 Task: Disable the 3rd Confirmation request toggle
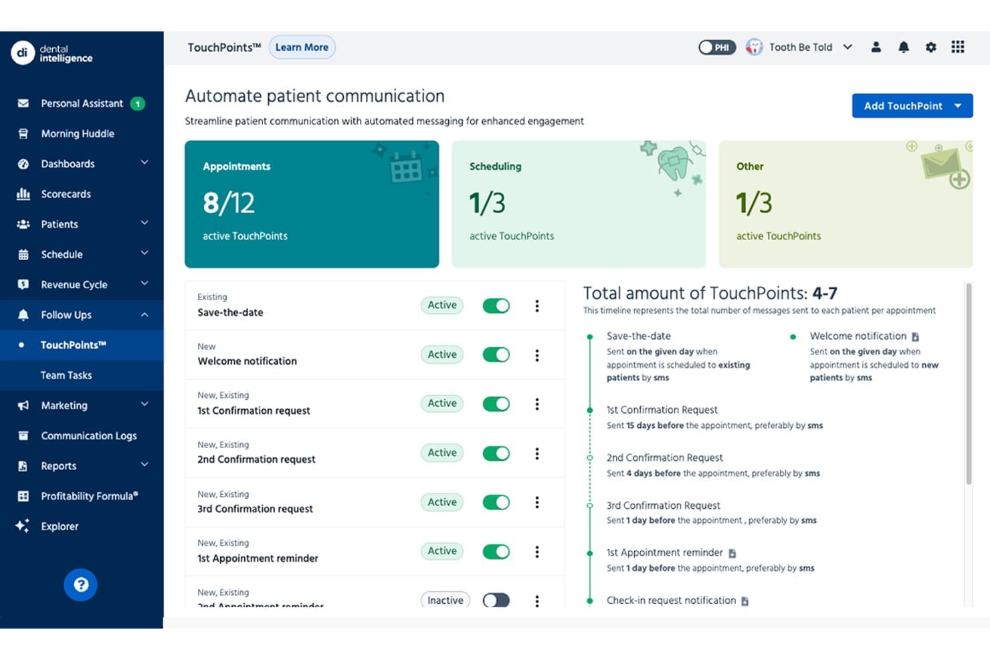(x=496, y=502)
